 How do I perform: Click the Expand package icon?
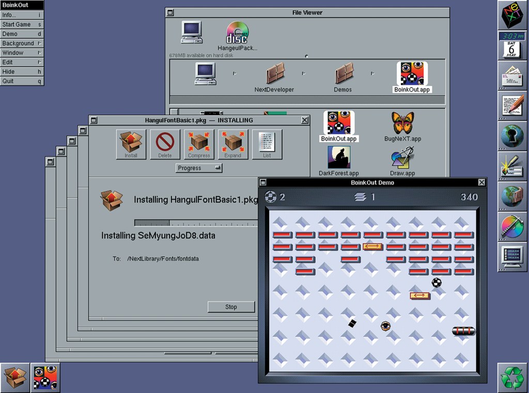tap(233, 145)
